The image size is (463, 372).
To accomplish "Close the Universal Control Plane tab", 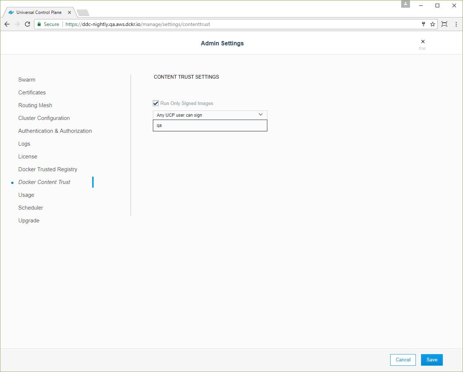I will tap(69, 12).
